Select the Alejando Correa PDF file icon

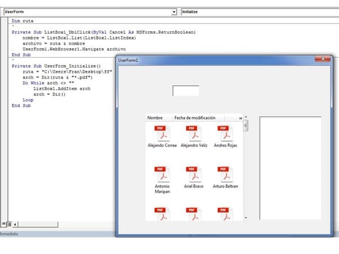tap(162, 134)
